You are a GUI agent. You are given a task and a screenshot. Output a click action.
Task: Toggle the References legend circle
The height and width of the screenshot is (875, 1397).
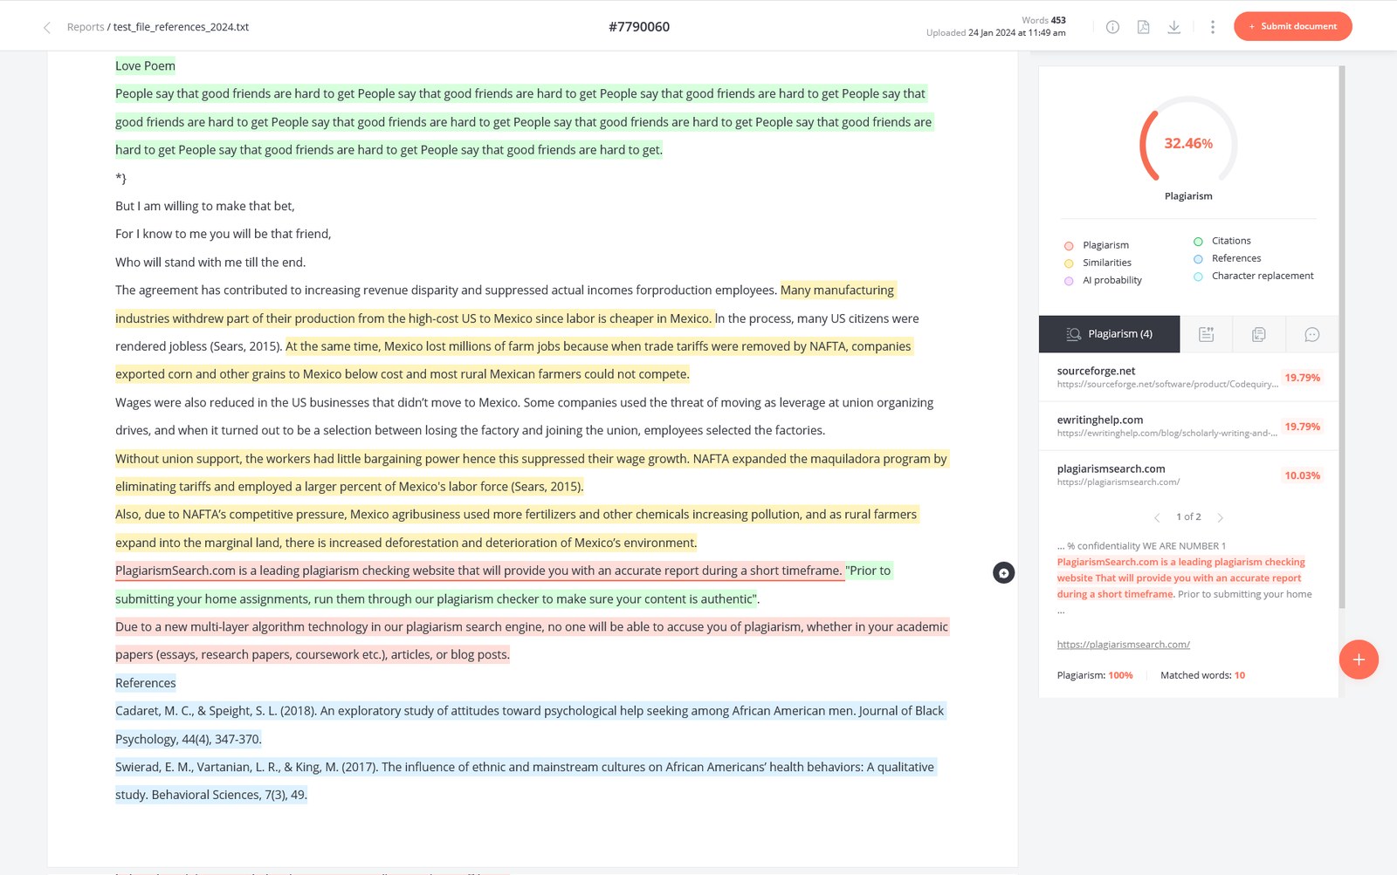pos(1198,259)
